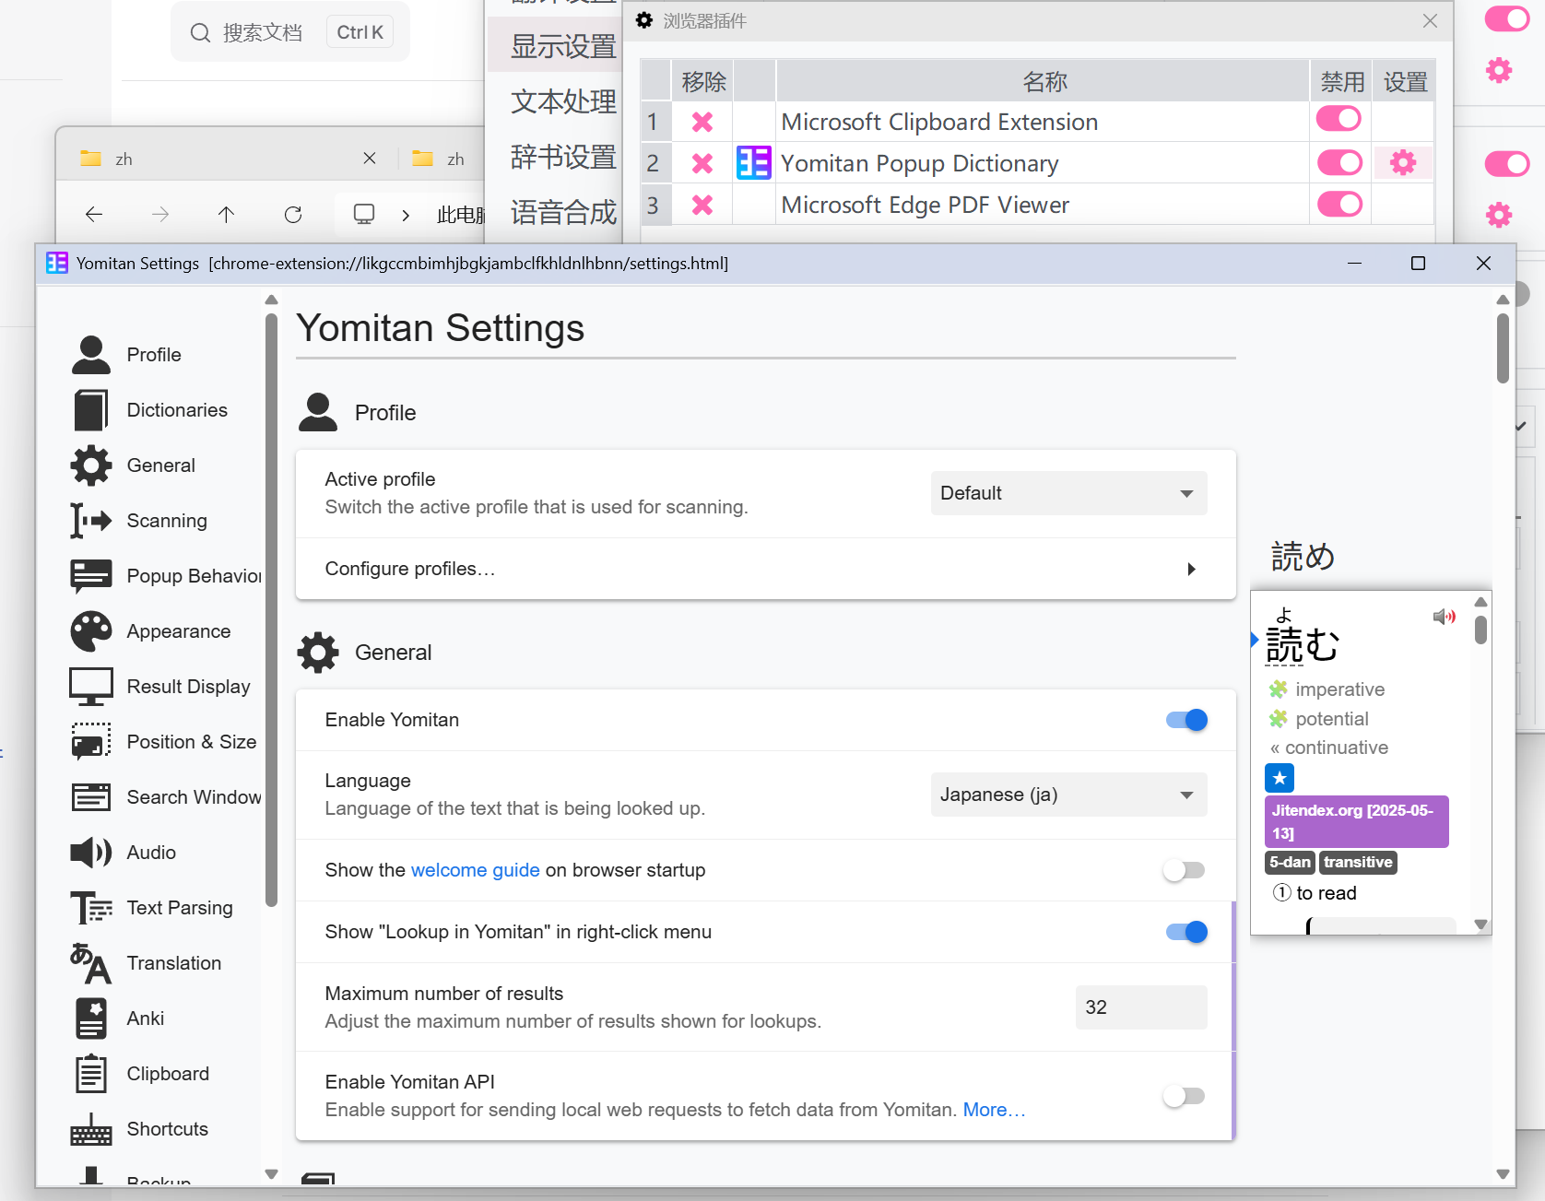Open 辞书设置 menu item

(x=563, y=157)
